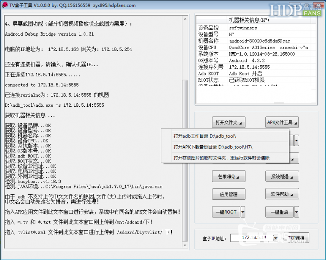
Task: Click the 盒子IP地址 input field
Action: point(252,238)
